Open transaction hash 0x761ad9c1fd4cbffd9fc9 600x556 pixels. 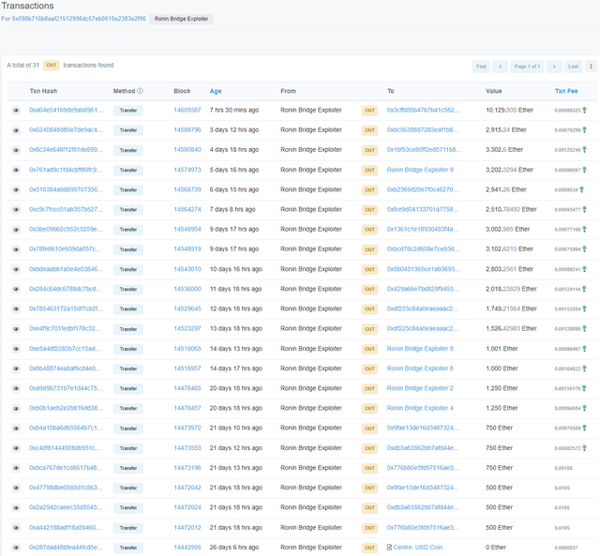coord(66,170)
